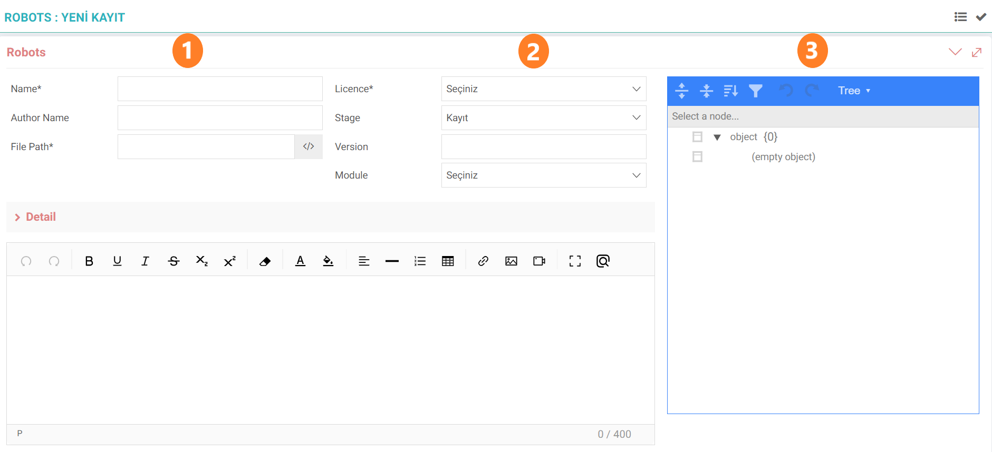The image size is (992, 452).
Task: Open the Stage dropdown showing Kayıt
Action: coord(543,118)
